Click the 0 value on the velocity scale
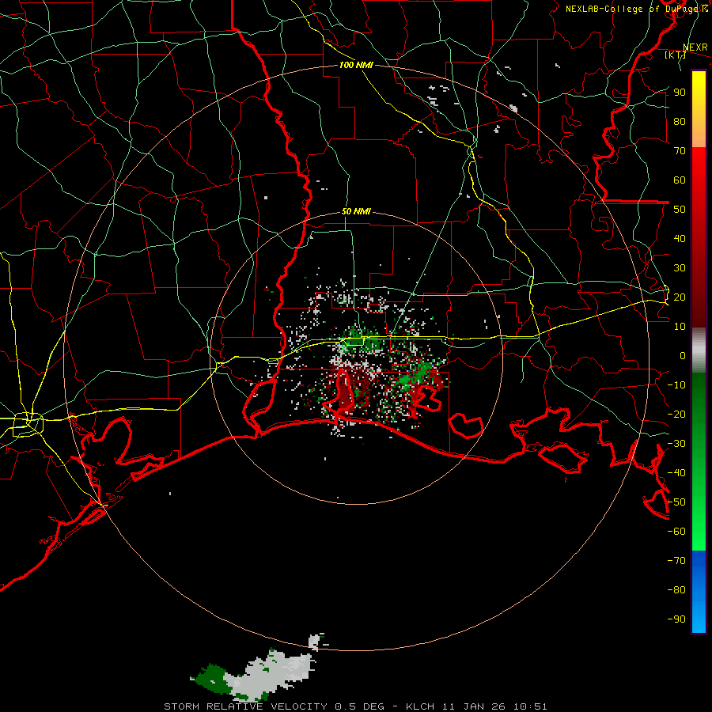The image size is (712, 712). click(683, 355)
